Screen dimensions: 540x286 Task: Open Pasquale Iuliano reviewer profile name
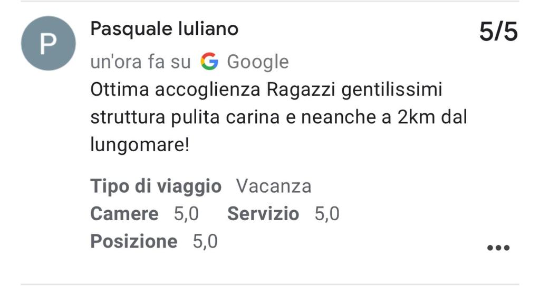(165, 28)
